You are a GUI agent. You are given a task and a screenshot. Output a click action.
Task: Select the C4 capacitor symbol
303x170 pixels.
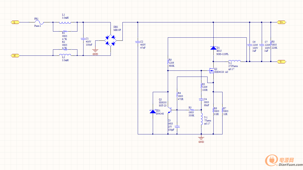click(201, 99)
